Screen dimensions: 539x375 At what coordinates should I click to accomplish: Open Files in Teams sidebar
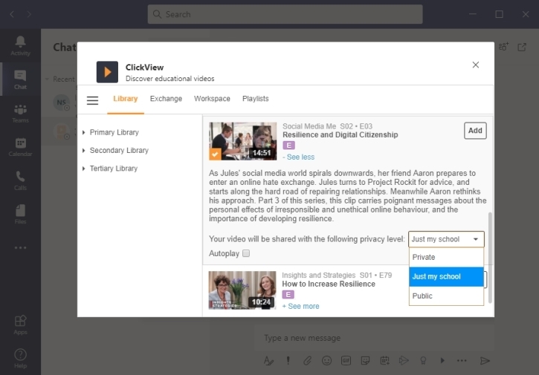(20, 214)
